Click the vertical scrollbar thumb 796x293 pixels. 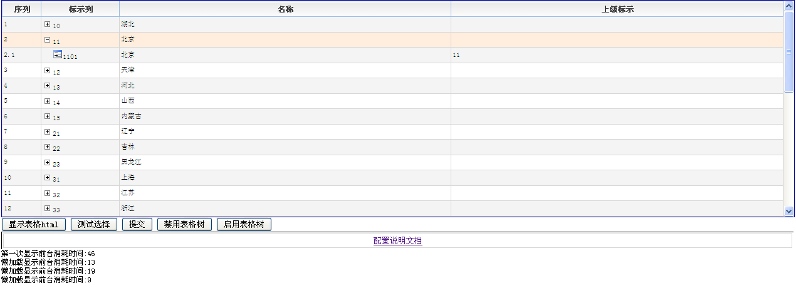789,52
